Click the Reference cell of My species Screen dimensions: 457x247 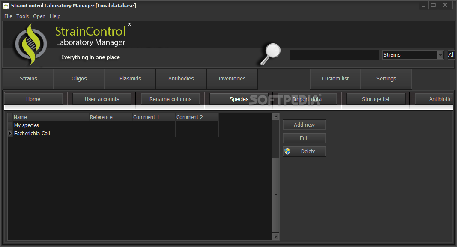(x=111, y=125)
